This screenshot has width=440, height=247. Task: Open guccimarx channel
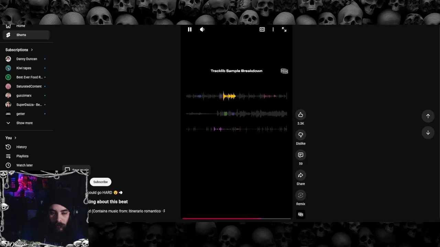click(x=26, y=95)
